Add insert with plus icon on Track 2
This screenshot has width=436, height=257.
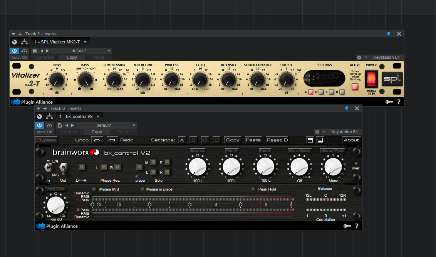click(x=20, y=34)
